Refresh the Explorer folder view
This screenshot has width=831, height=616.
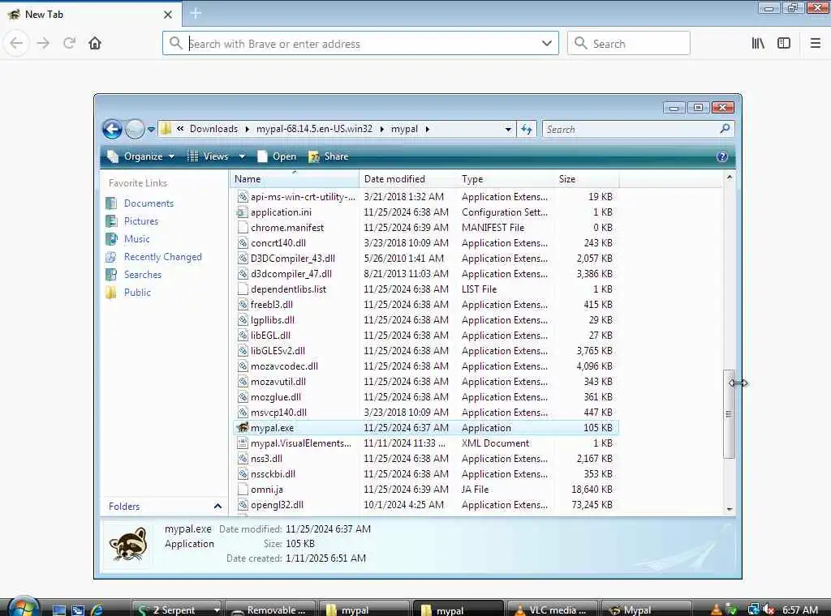(527, 129)
